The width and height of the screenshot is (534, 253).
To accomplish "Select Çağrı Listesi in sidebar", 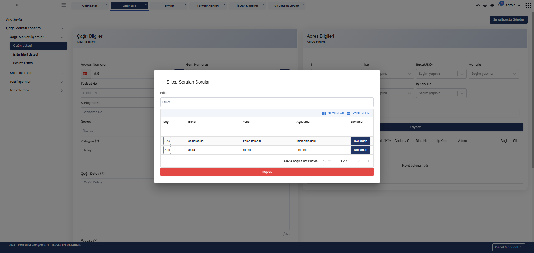I will [38, 46].
